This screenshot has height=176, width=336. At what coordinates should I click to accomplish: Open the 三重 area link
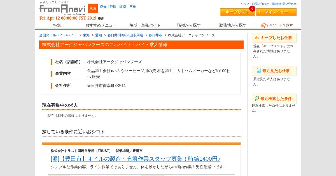[x=133, y=7]
